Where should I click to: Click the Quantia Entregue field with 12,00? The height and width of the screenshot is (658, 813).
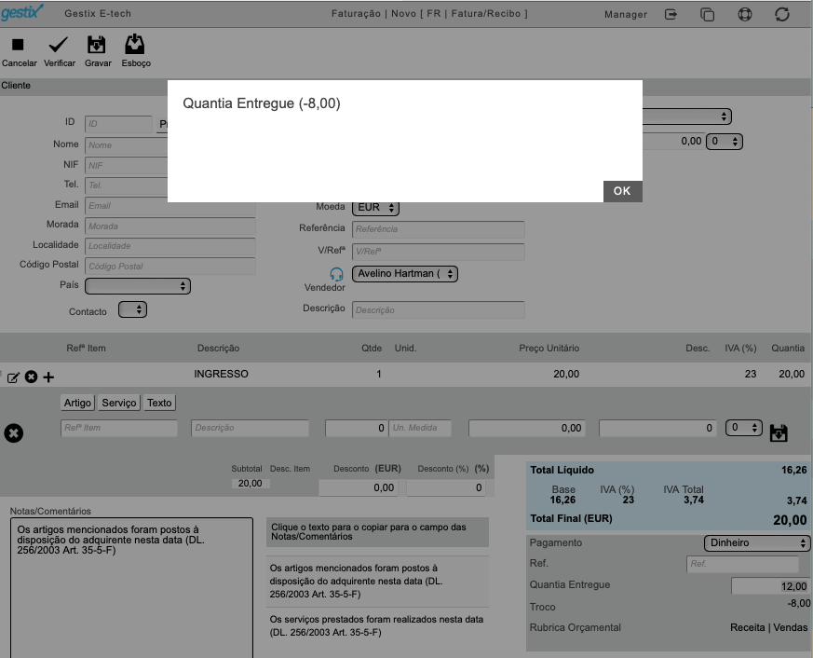click(x=770, y=586)
